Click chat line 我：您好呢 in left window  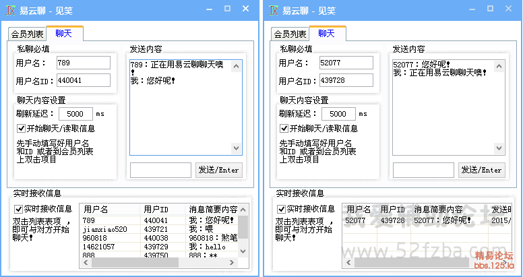153,80
